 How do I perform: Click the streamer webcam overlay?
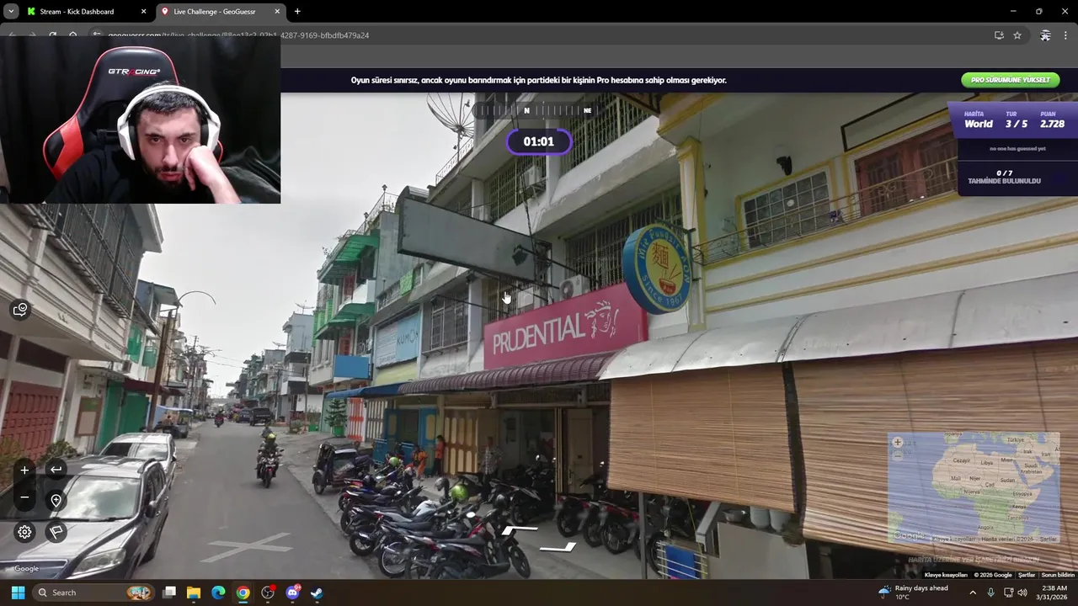click(140, 120)
